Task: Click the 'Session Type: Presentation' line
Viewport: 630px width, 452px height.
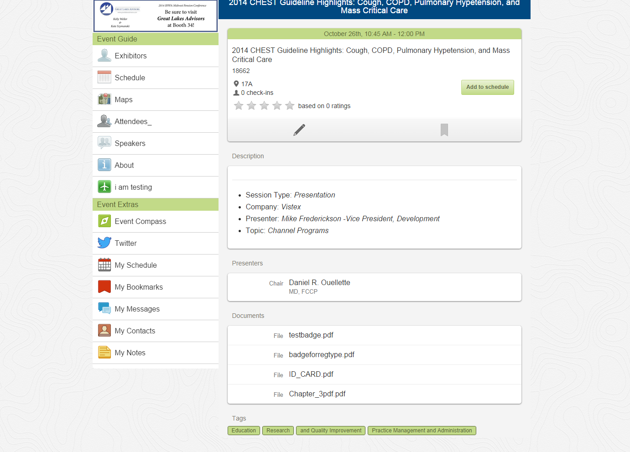Action: (290, 195)
